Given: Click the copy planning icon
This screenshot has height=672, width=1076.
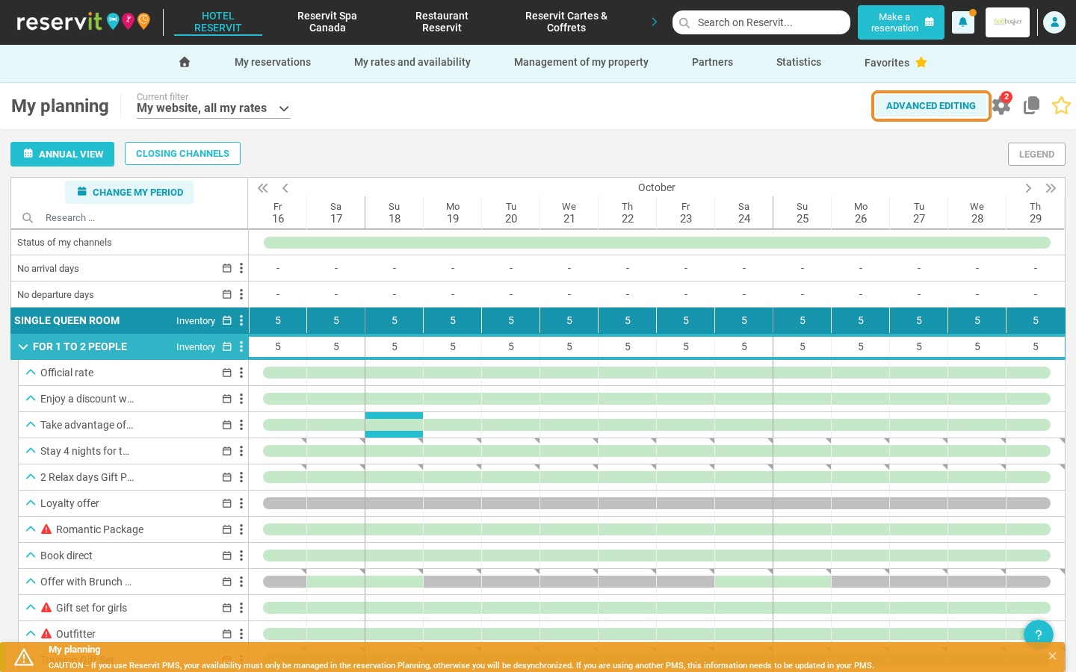Looking at the screenshot, I should tap(1031, 105).
